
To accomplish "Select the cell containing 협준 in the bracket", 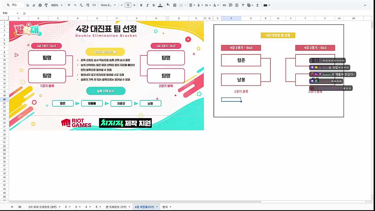I will 241,60.
